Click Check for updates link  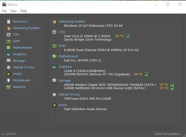[167, 134]
